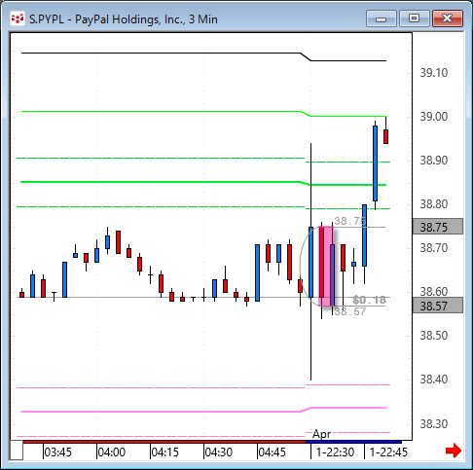Click the 03:45 time label
This screenshot has width=473, height=470.
point(57,452)
